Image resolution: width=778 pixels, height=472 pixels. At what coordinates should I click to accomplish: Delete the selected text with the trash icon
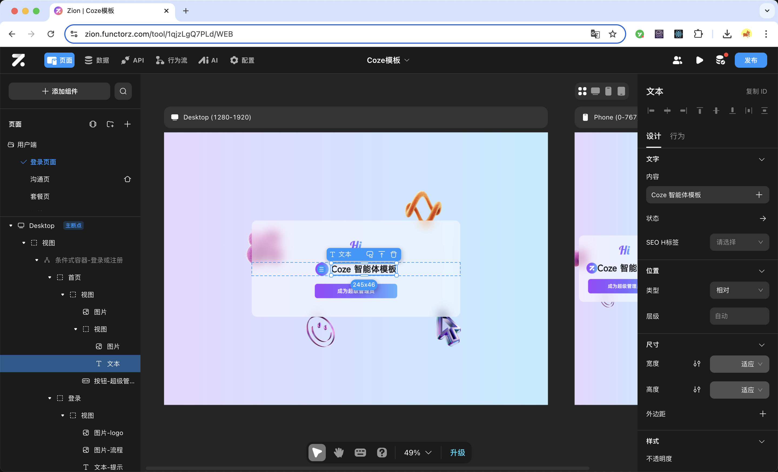tap(393, 254)
